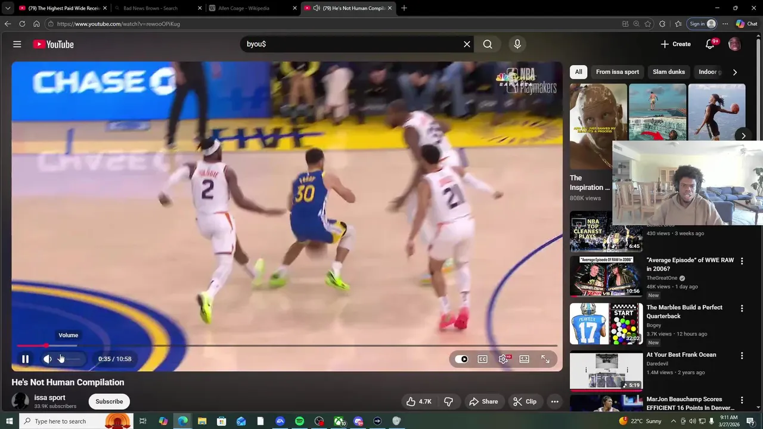The width and height of the screenshot is (763, 429).
Task: Open The Marbles Build a Perfect Quarterback thumbnail
Action: tap(606, 324)
